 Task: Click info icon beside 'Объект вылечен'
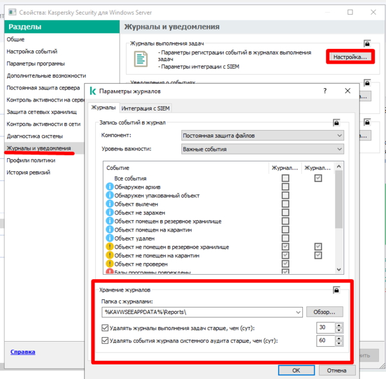109,204
